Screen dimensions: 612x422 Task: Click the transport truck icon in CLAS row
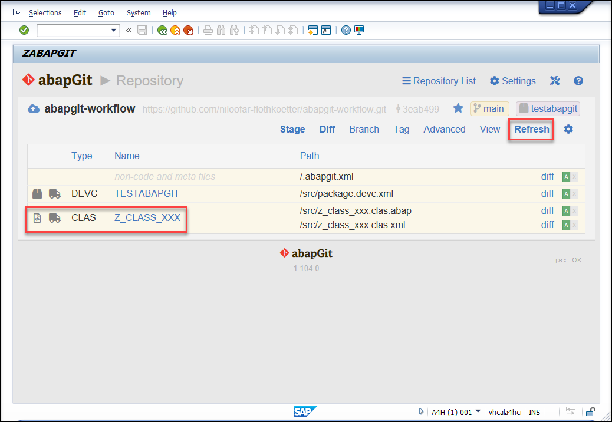click(x=55, y=218)
